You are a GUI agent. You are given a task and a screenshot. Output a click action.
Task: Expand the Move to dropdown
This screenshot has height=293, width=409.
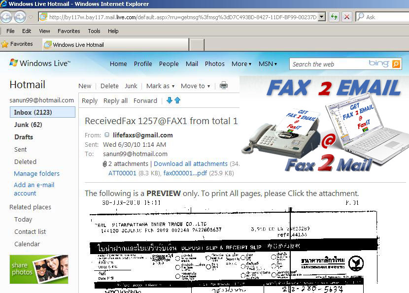(x=195, y=86)
